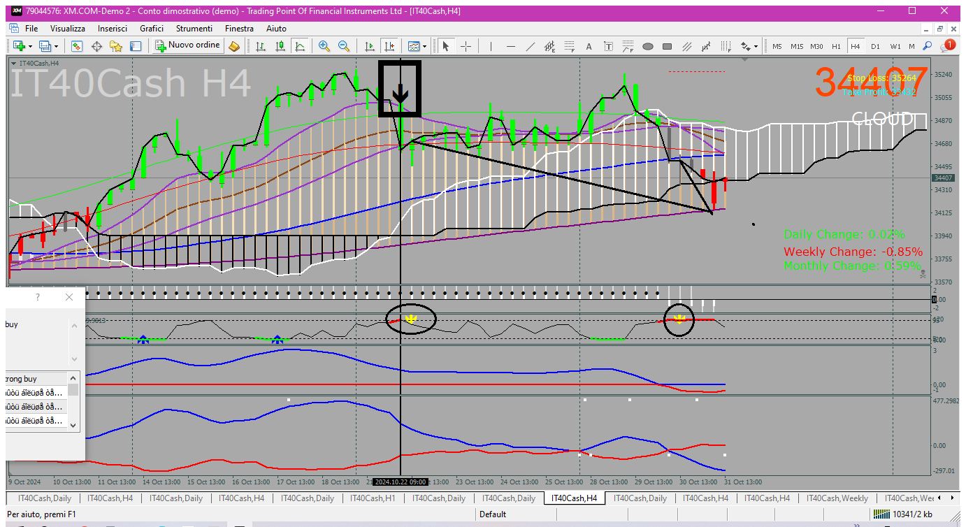The height and width of the screenshot is (527, 966).
Task: Zoom in on the chart
Action: click(324, 46)
